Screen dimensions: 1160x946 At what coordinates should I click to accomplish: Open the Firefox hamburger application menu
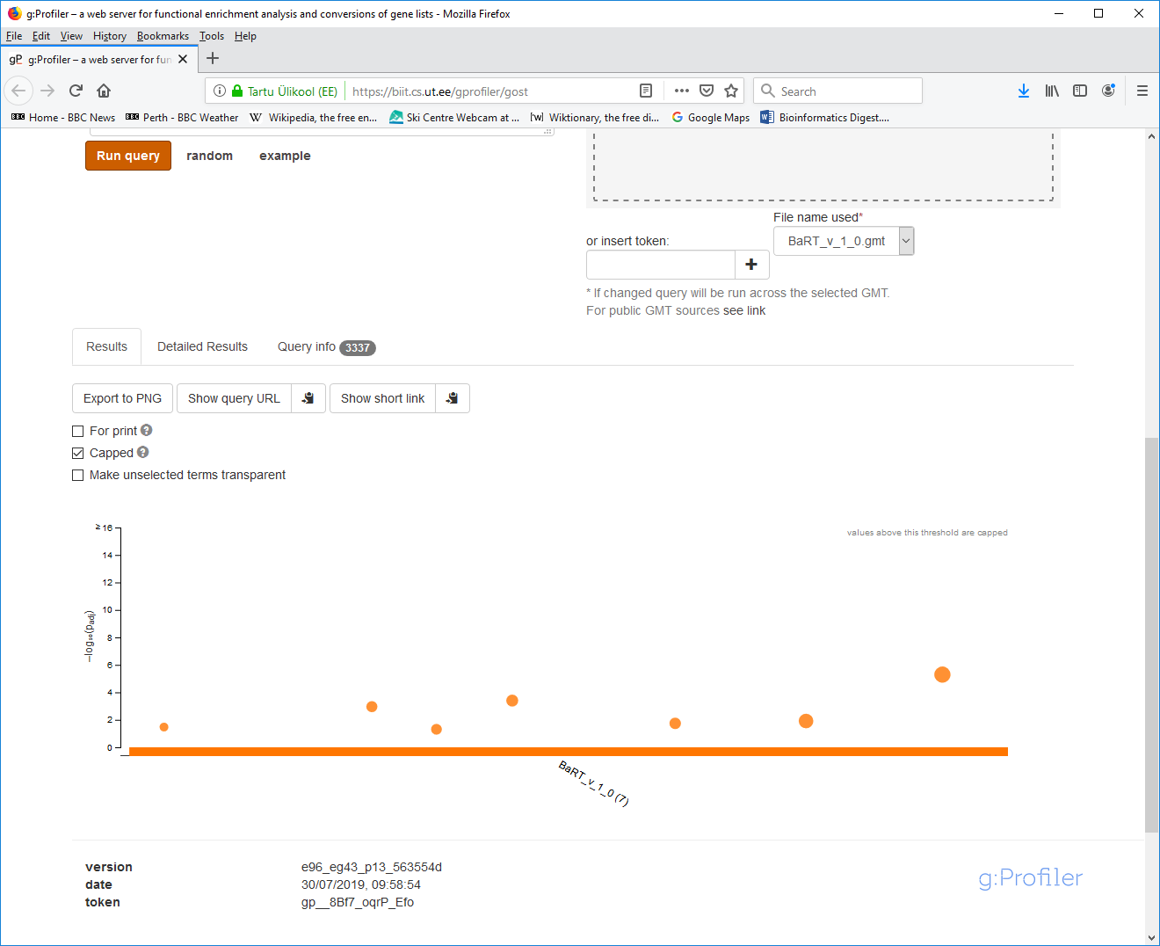[x=1142, y=91]
